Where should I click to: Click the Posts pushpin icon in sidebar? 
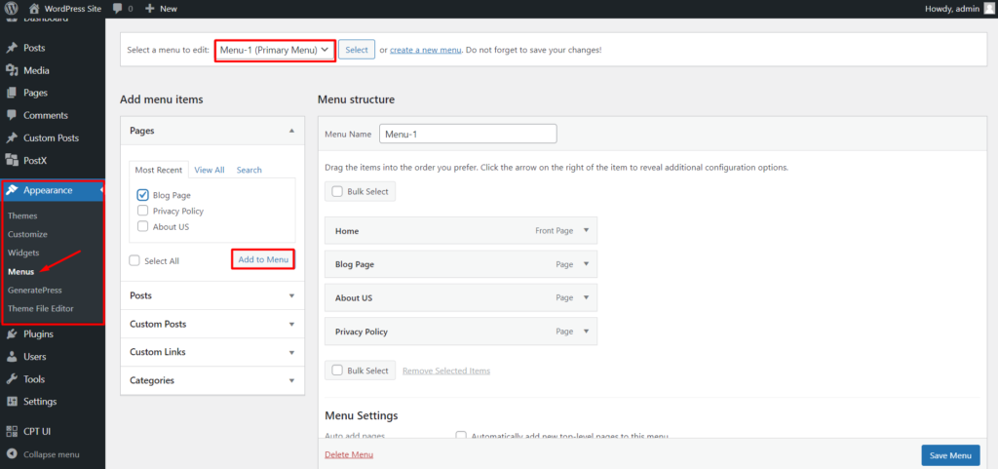(12, 48)
